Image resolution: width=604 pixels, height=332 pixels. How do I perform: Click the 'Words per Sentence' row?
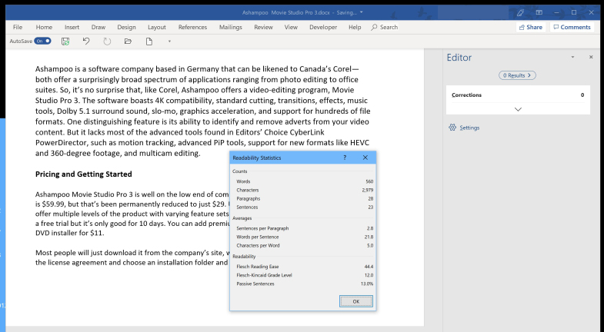tap(303, 237)
